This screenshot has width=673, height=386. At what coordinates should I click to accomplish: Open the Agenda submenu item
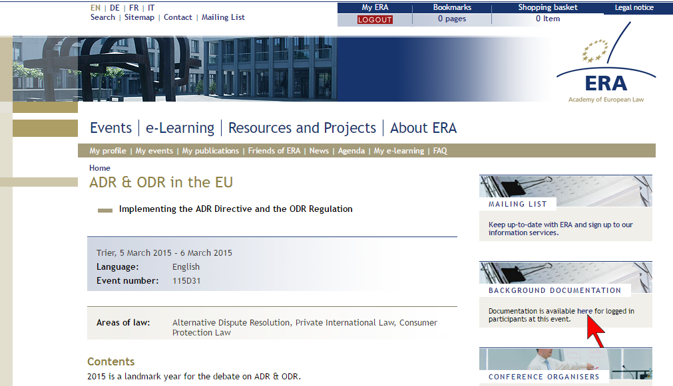tap(351, 151)
